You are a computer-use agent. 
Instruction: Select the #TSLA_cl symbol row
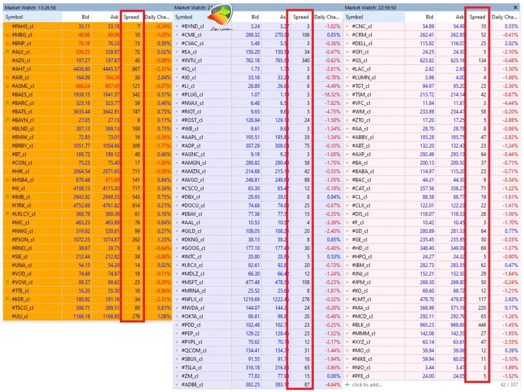[257, 368]
